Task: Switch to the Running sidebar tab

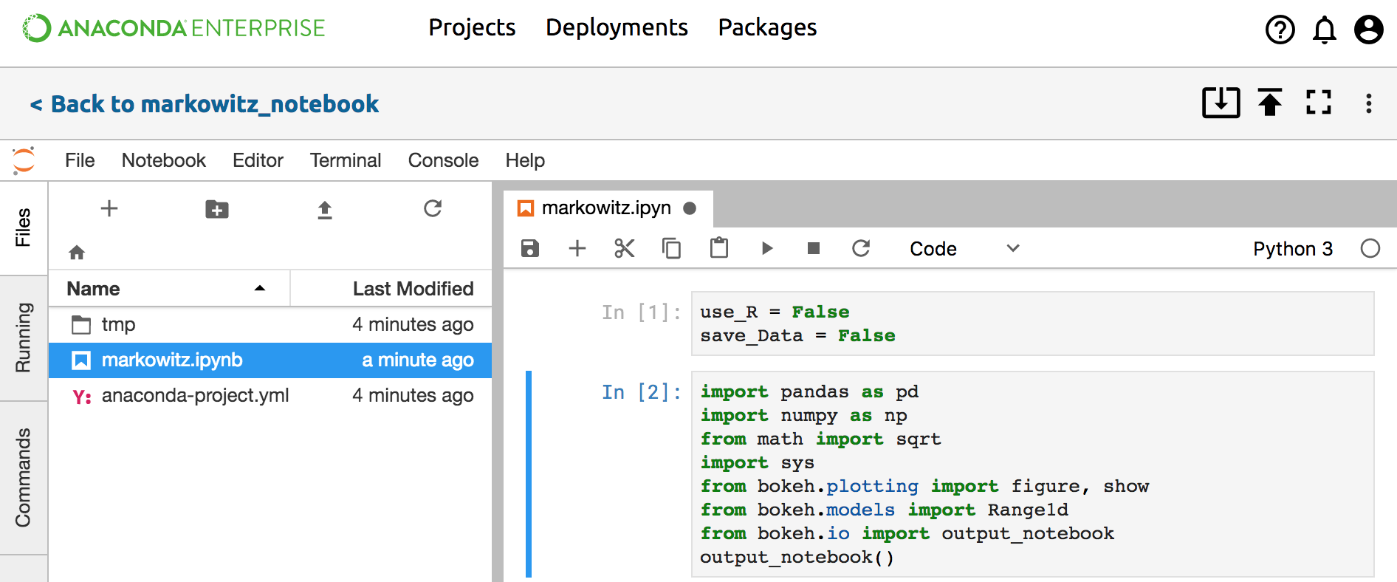Action: [24, 338]
